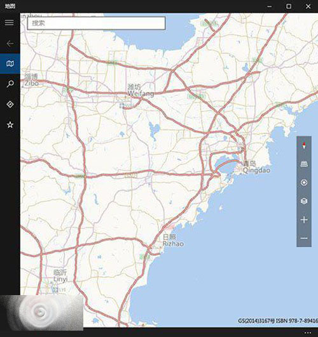Open map layers view icon
Image resolution: width=318 pixels, height=337 pixels.
coord(304,201)
